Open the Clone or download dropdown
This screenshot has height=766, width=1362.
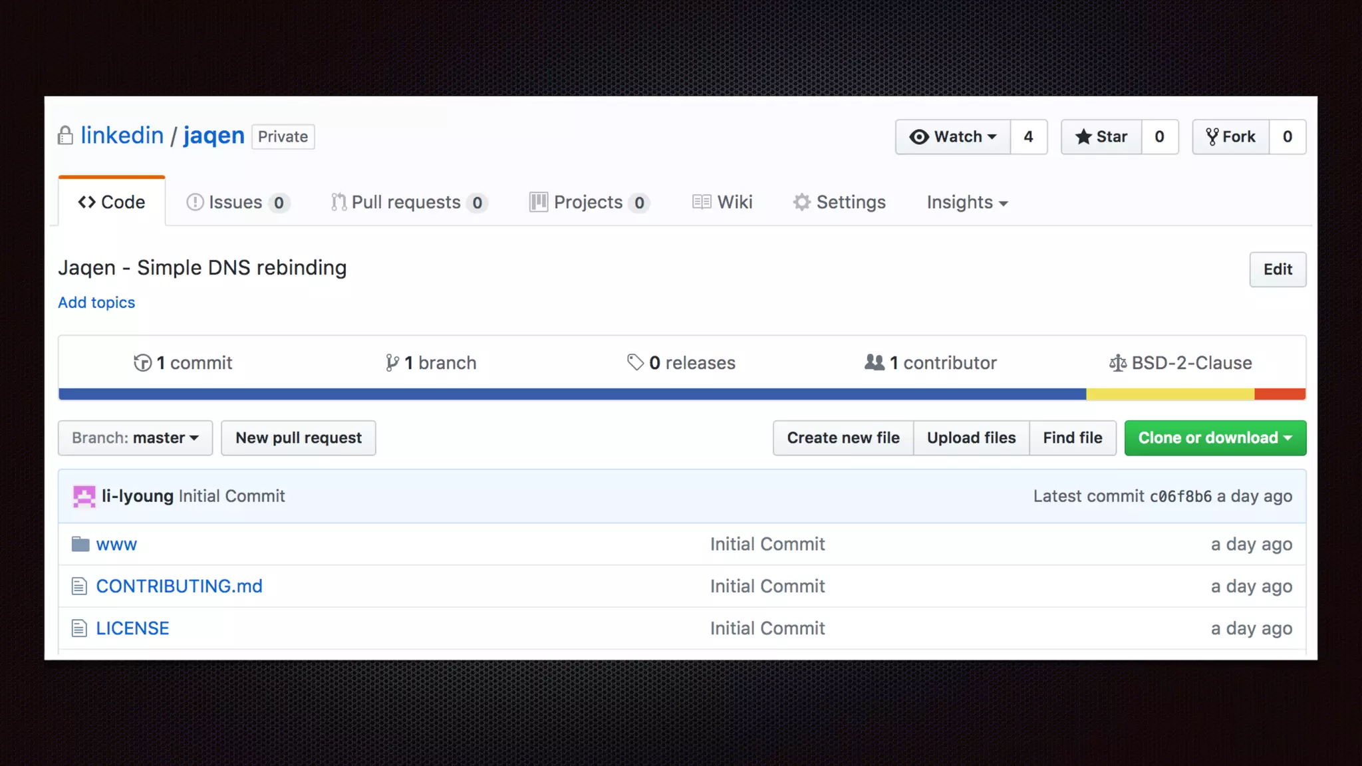1214,438
